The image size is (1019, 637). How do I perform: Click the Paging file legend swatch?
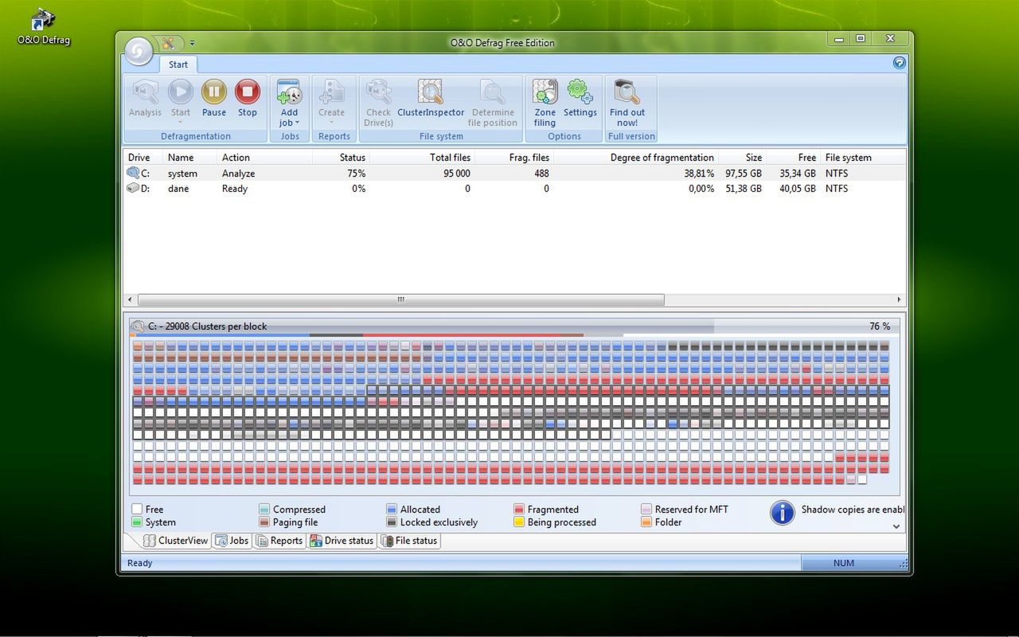click(264, 522)
